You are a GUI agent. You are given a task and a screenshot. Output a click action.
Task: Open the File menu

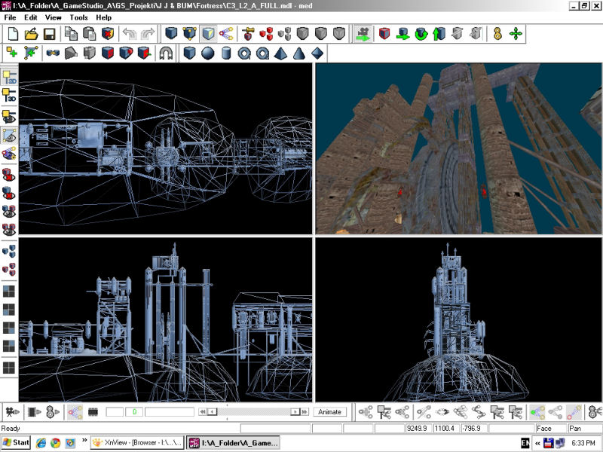pos(10,17)
